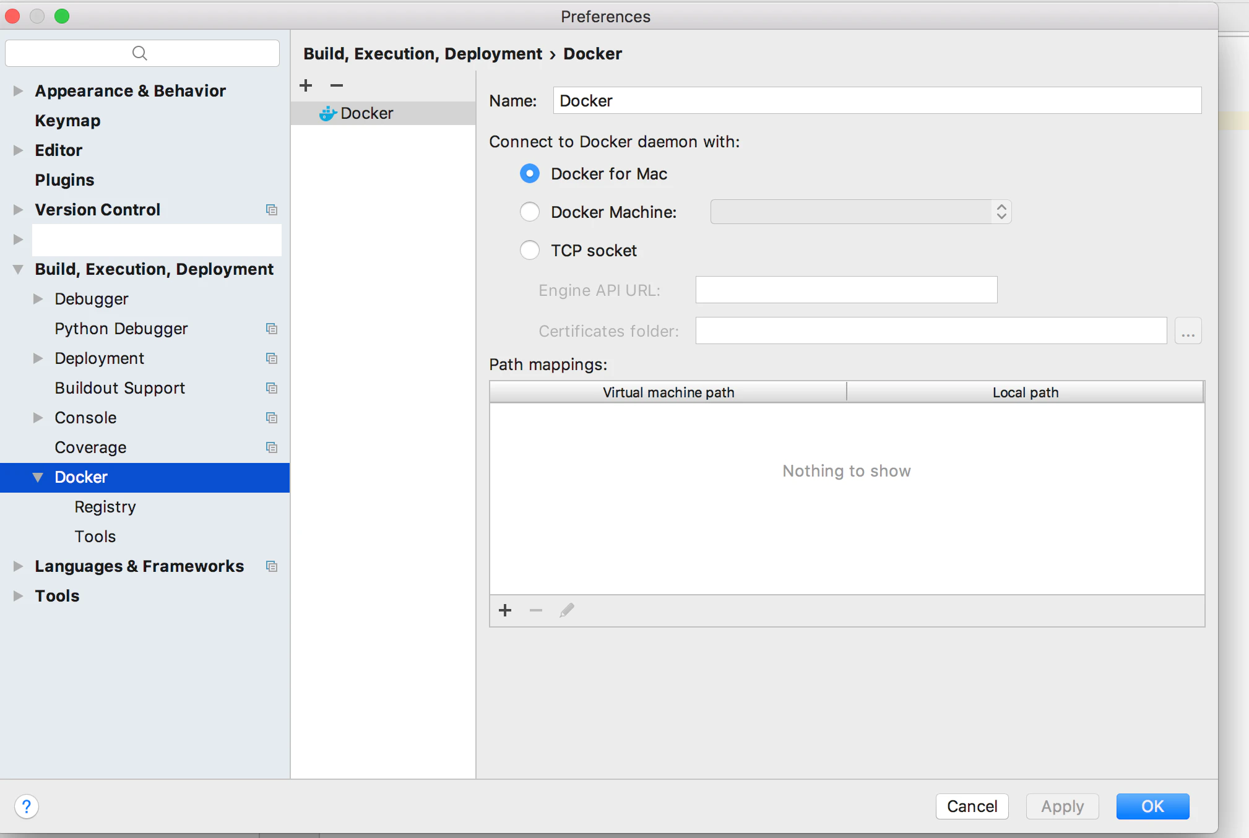The image size is (1249, 838).
Task: Click project-level icon beside Python Debugger
Action: tap(271, 329)
